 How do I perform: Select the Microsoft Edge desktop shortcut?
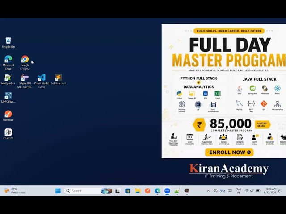click(x=8, y=63)
